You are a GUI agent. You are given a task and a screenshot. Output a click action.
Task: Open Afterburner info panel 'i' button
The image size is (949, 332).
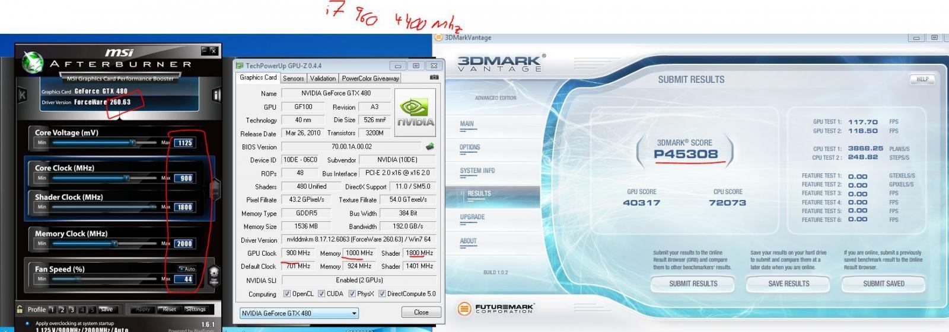pos(217,95)
